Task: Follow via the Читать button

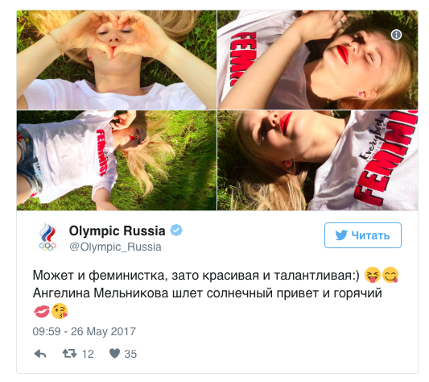Action: point(363,235)
